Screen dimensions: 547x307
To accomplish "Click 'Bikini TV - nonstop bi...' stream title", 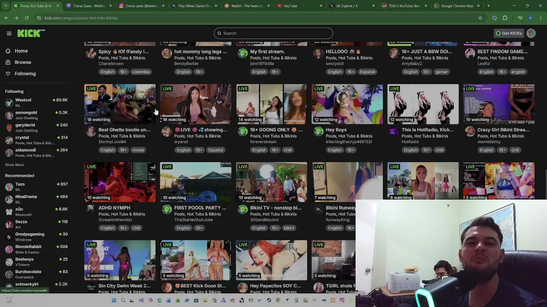I will pos(276,208).
